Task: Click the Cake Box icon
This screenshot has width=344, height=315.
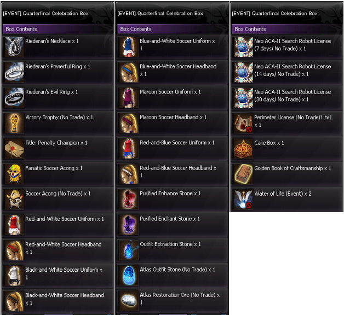Action: pos(243,149)
